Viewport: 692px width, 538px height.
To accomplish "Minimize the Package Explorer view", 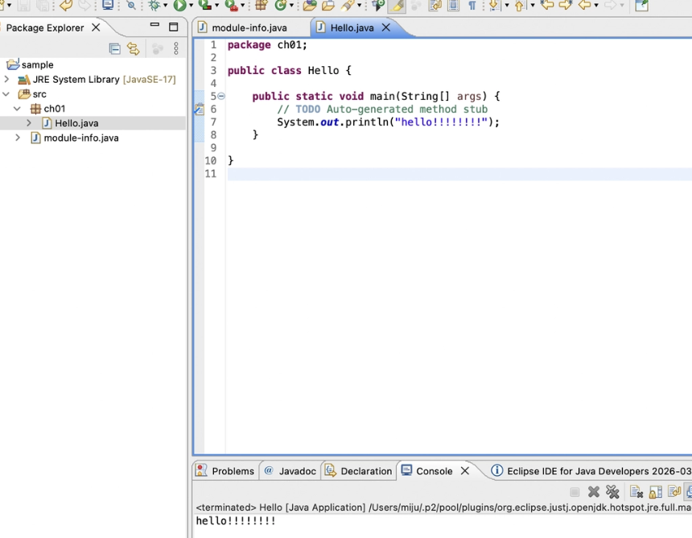I will (x=154, y=25).
